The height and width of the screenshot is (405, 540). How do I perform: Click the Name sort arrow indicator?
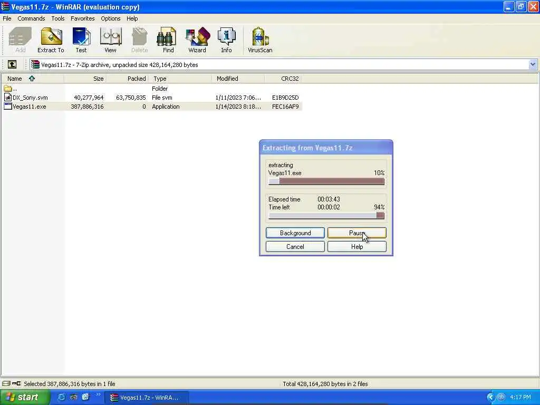[x=32, y=79]
